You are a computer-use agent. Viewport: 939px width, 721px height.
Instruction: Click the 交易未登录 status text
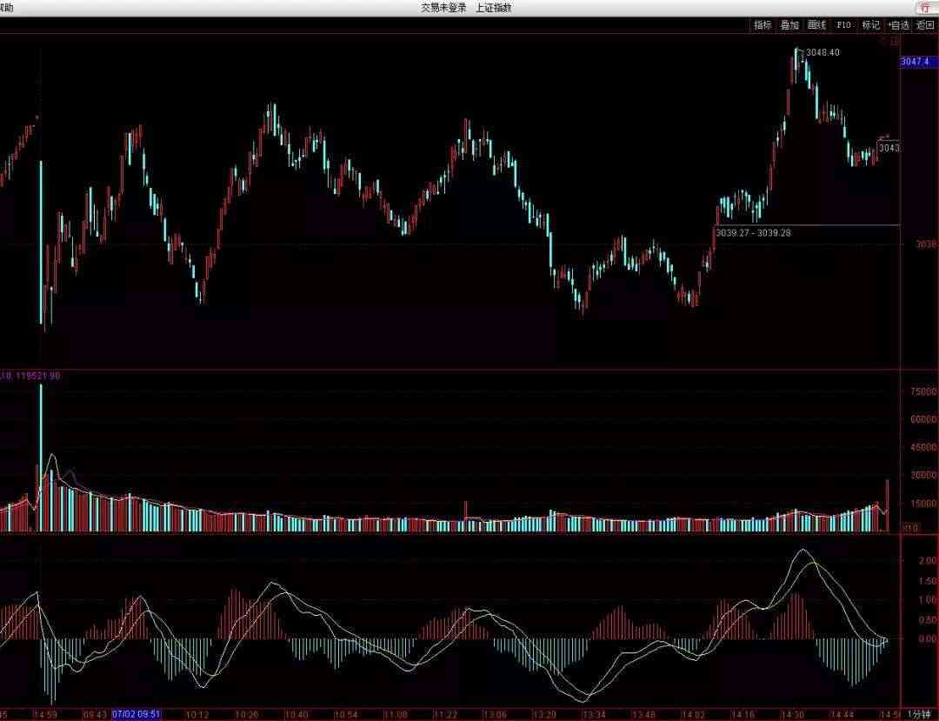443,8
